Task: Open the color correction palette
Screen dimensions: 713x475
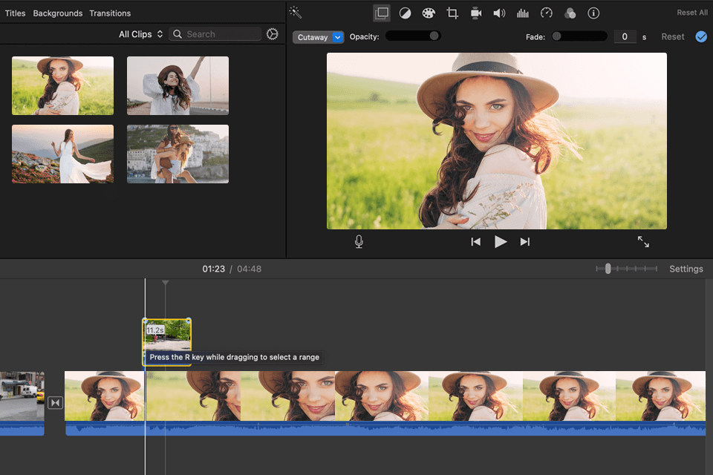Action: point(429,13)
